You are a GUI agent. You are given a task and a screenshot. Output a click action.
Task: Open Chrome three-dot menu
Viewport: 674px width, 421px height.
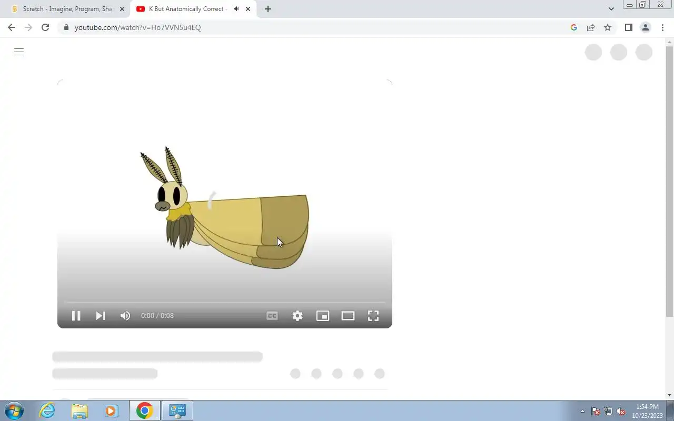662,27
